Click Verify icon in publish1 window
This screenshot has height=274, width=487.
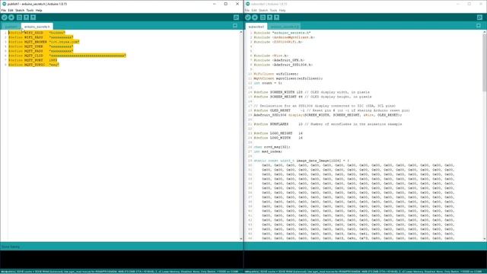pyautogui.click(x=5, y=18)
